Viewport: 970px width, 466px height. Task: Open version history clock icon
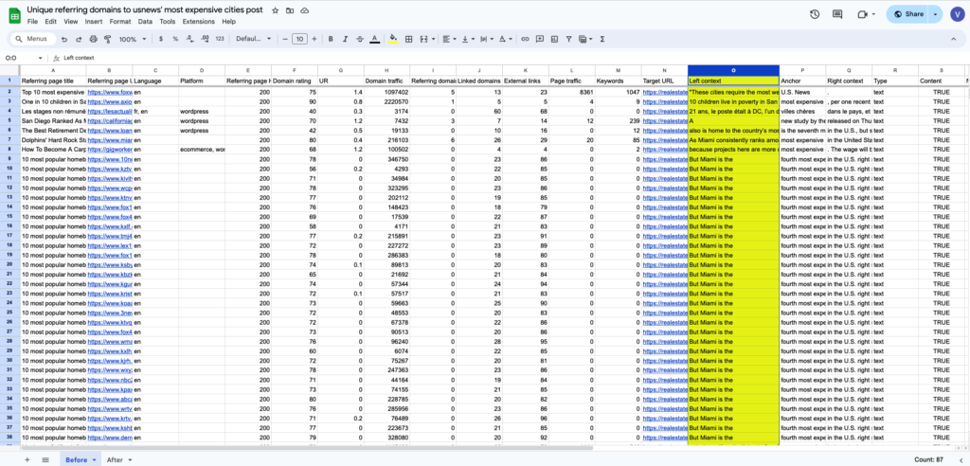(815, 14)
